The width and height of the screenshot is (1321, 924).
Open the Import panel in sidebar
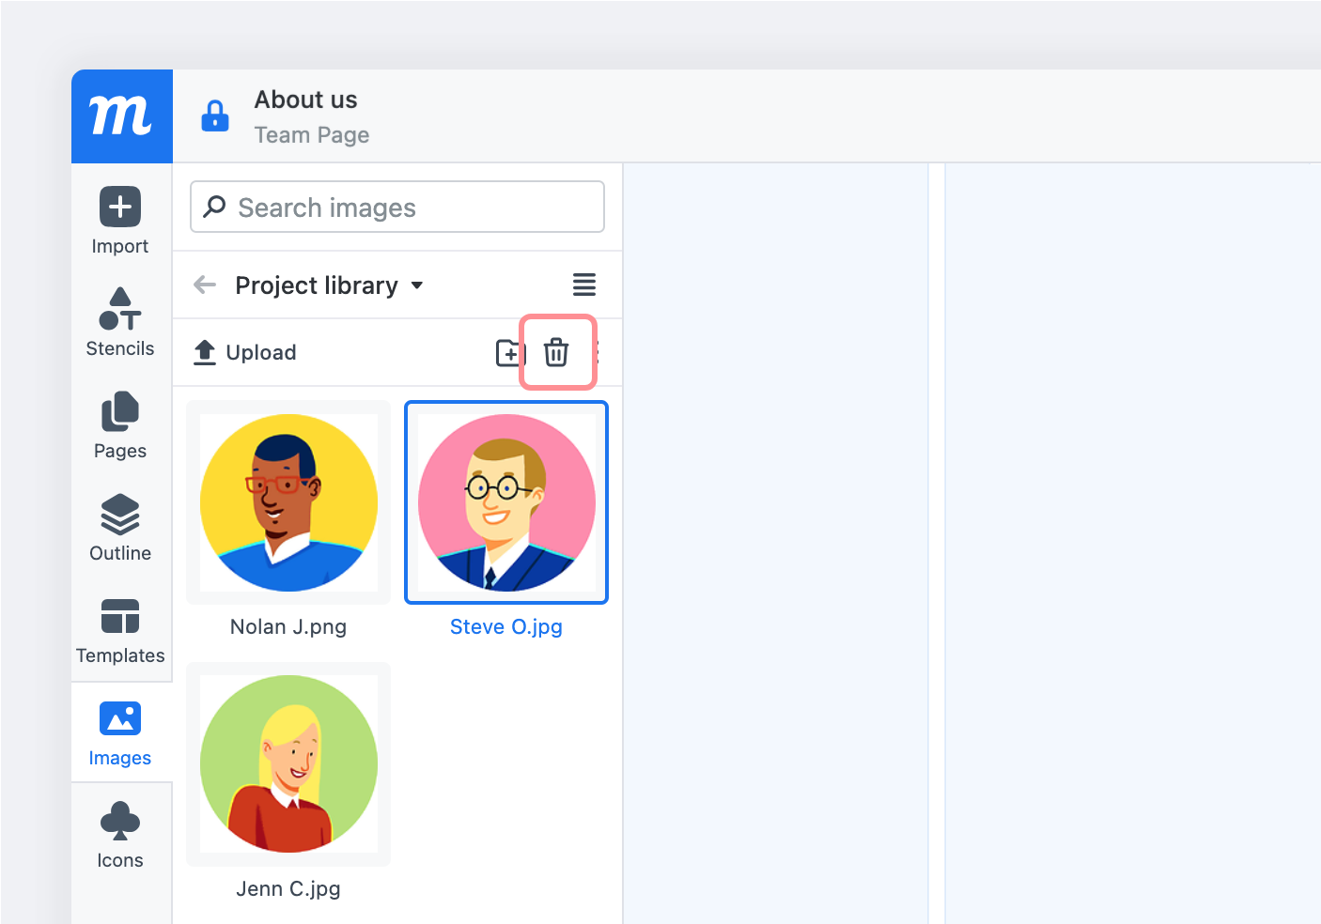click(x=120, y=221)
